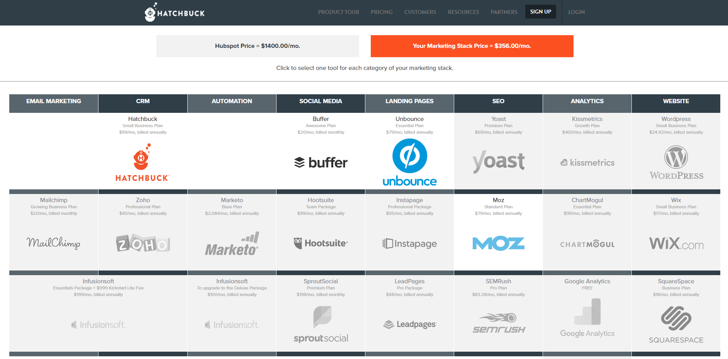The image size is (728, 359).
Task: Pick the Squarespace logo
Action: tap(676, 325)
